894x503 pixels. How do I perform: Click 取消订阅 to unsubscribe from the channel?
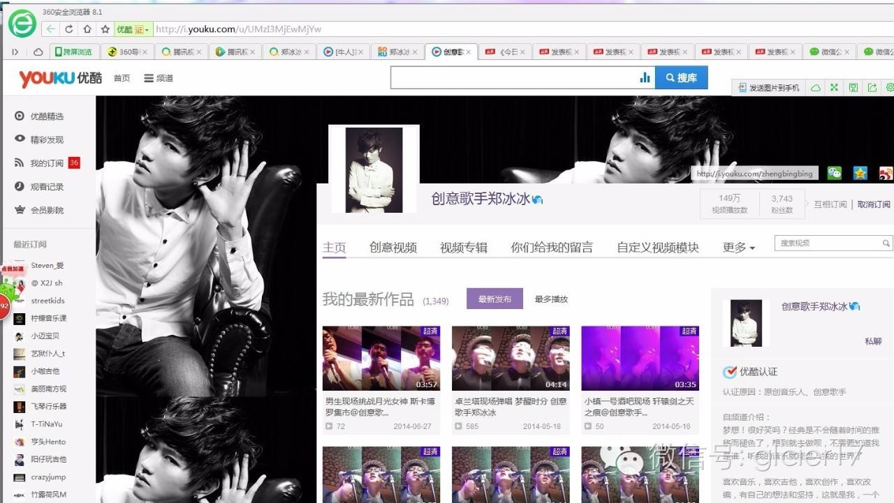[x=872, y=203]
